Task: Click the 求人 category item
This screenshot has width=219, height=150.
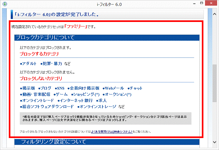Action: [x=102, y=101]
